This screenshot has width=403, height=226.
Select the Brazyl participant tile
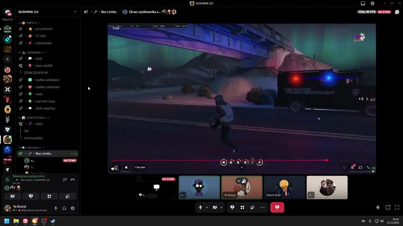pyautogui.click(x=242, y=187)
